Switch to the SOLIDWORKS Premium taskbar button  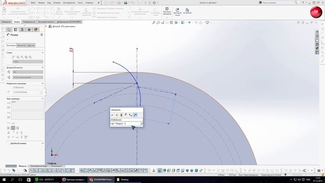coord(101,179)
